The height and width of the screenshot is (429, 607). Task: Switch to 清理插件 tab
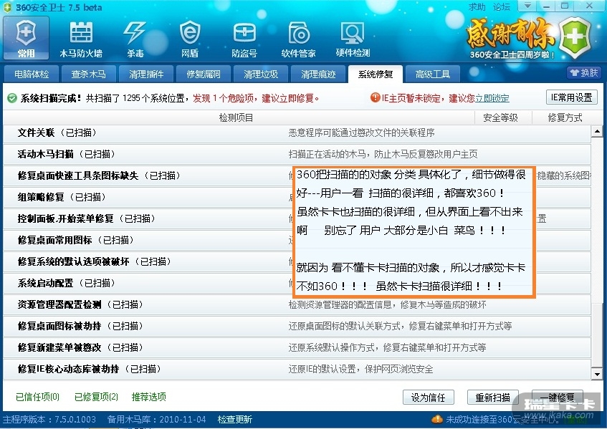coord(146,74)
